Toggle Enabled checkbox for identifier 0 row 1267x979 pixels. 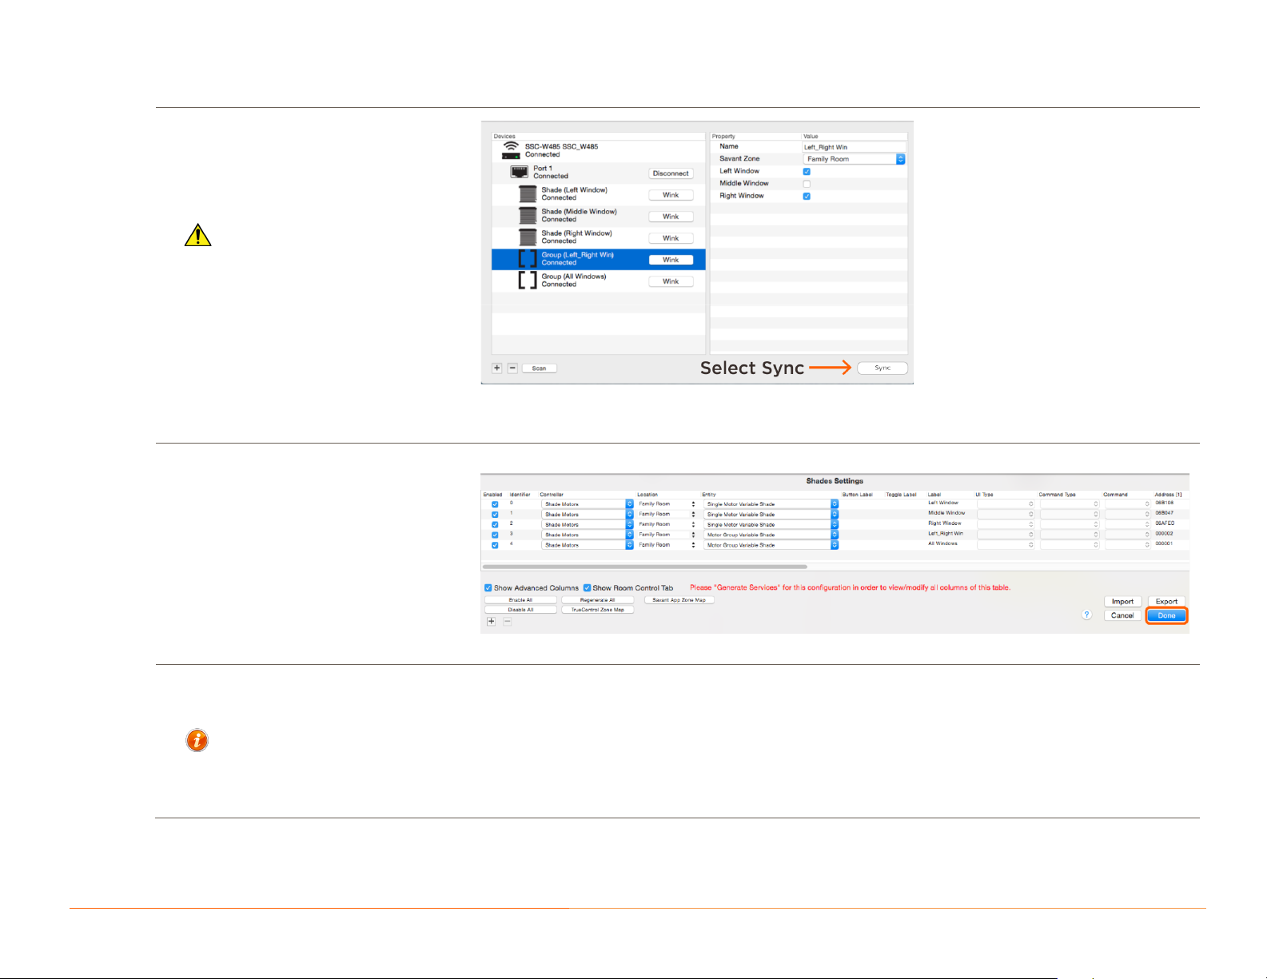(495, 504)
